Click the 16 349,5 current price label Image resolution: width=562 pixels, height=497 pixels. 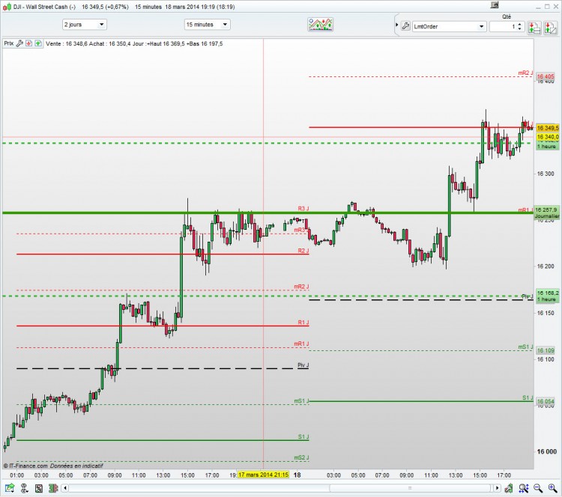coord(547,128)
